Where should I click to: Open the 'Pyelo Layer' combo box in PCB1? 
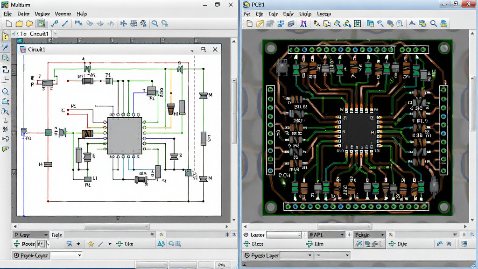coord(296,255)
